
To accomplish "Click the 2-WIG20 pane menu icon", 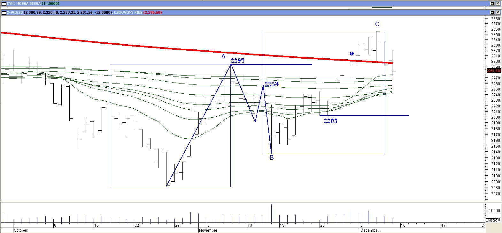I will click(x=4, y=12).
